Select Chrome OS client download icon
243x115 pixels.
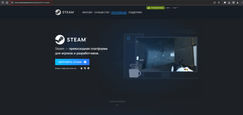point(88,68)
